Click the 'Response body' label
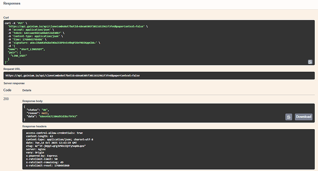Screen dimensions: 318x171 click(x=32, y=101)
